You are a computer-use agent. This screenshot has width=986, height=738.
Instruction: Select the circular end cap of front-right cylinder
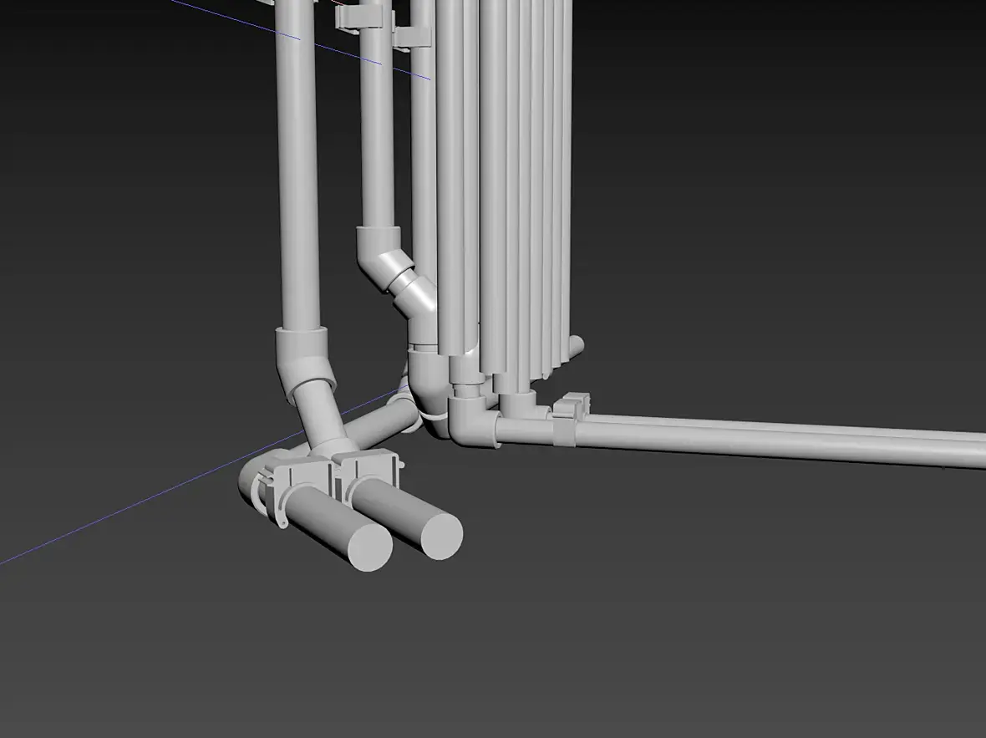441,536
